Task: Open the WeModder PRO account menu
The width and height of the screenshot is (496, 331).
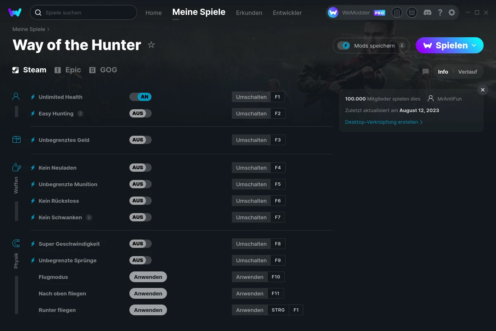Action: (x=356, y=12)
